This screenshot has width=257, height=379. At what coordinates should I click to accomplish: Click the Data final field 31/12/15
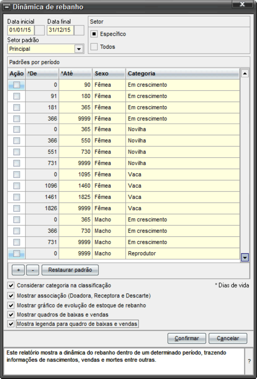(x=60, y=30)
